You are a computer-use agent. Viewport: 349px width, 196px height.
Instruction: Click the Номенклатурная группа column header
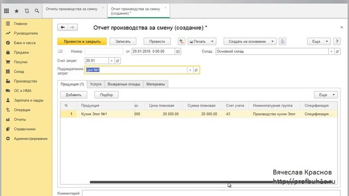pyautogui.click(x=274, y=106)
